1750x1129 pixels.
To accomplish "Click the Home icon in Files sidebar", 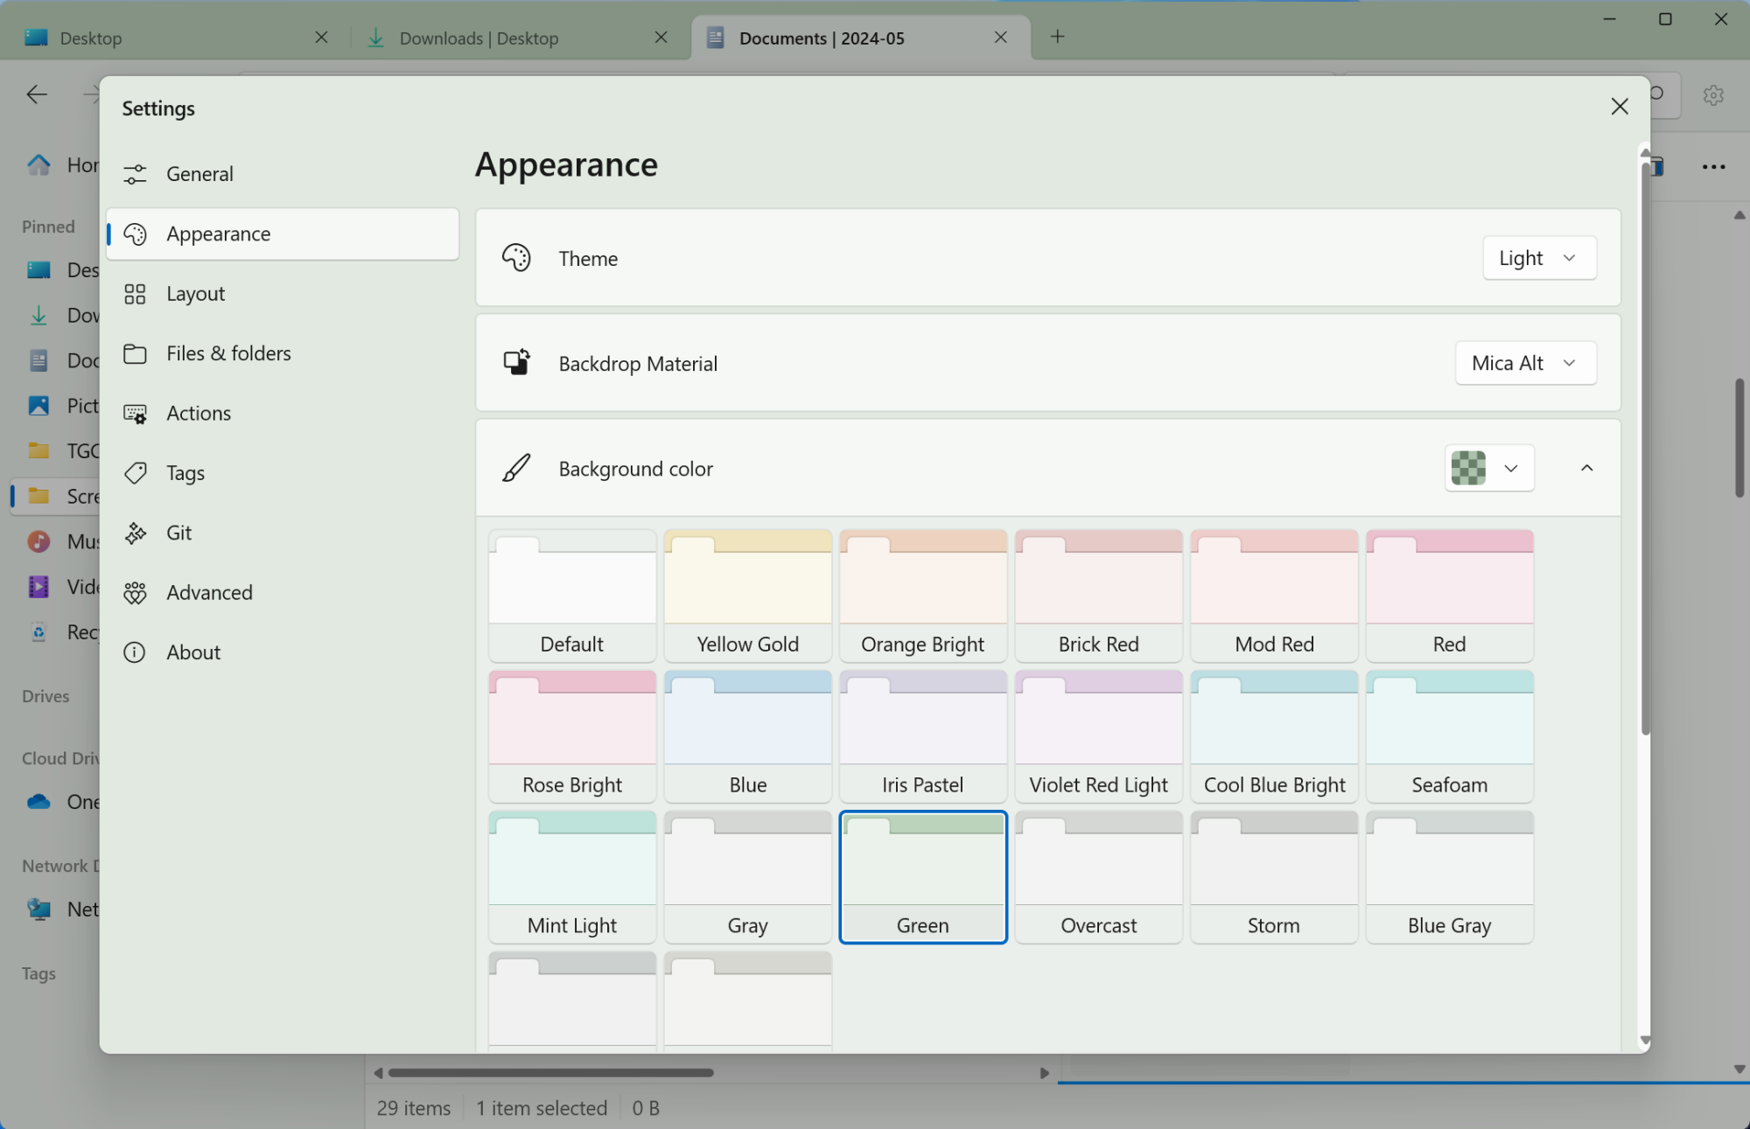I will 38,164.
